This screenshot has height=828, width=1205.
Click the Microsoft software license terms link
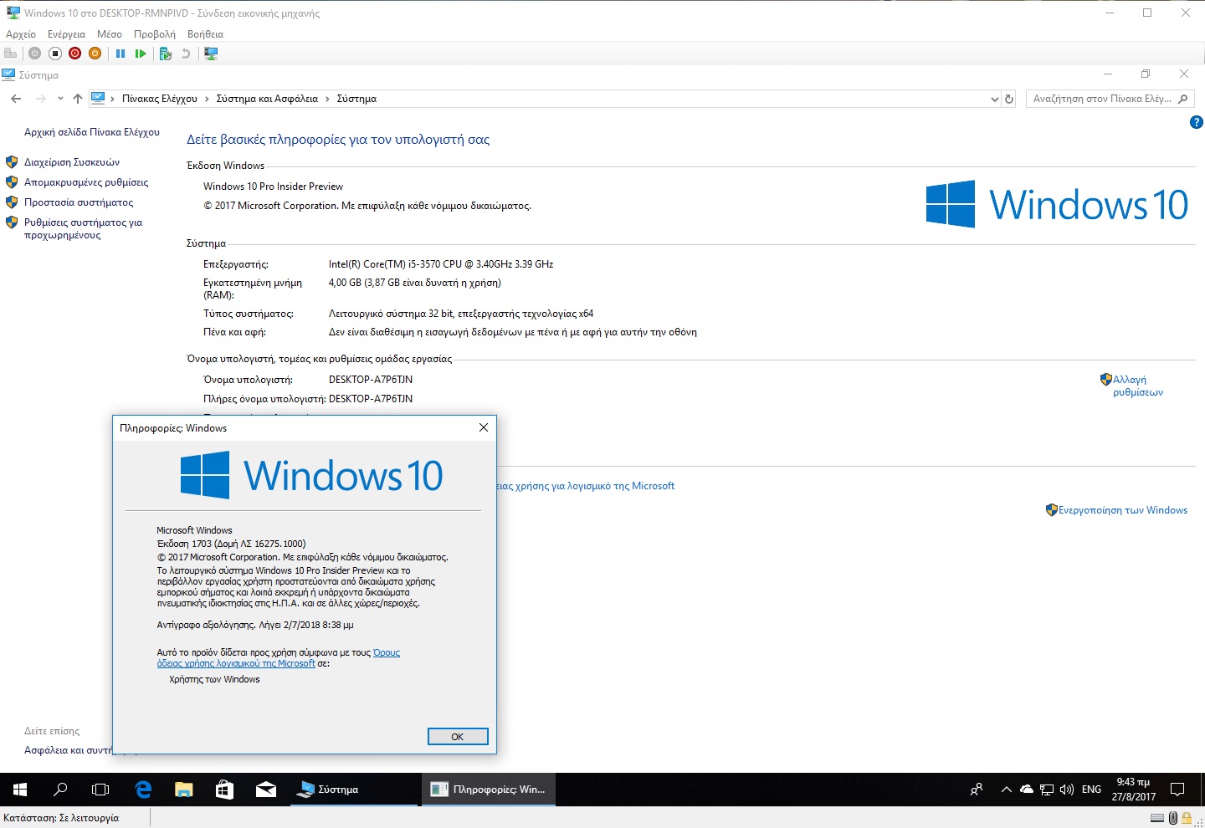(x=586, y=486)
